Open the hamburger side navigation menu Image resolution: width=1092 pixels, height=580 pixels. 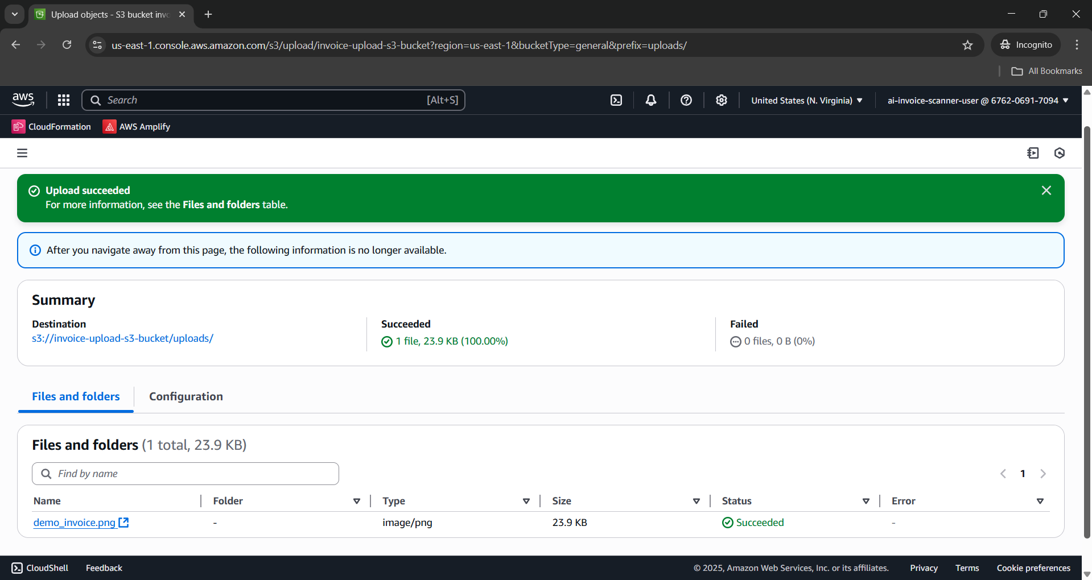22,153
